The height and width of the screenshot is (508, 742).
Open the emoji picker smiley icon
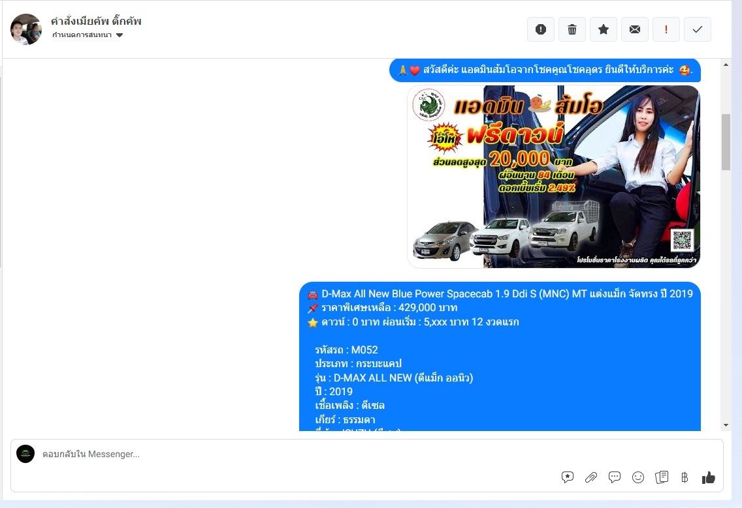click(x=638, y=477)
